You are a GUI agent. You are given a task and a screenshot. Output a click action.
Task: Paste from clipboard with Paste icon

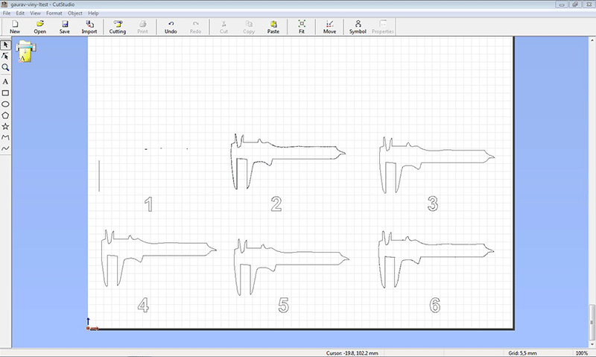pos(273,27)
